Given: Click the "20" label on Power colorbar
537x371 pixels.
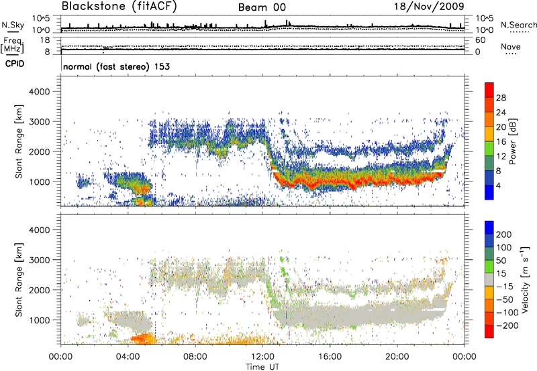Looking at the screenshot, I should tap(501, 127).
